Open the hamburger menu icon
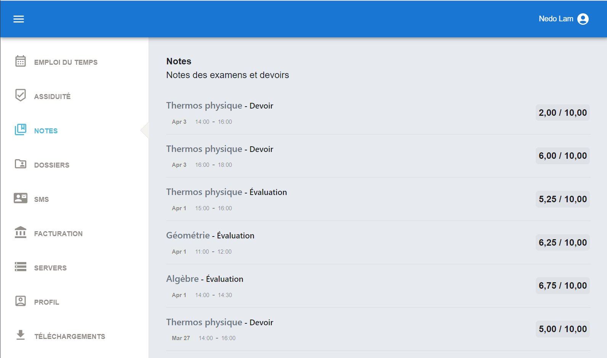607x358 pixels. point(19,19)
